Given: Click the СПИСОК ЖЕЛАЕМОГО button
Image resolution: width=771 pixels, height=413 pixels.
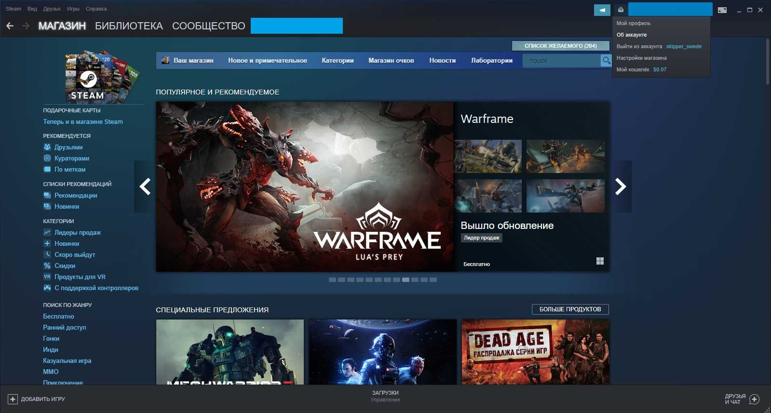Looking at the screenshot, I should tap(560, 46).
